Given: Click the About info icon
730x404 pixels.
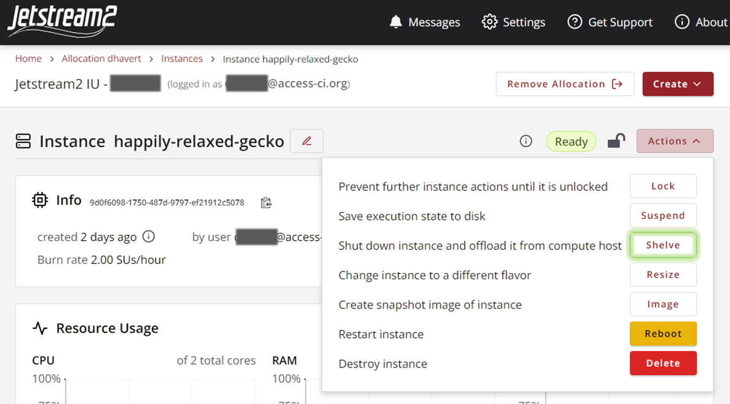Looking at the screenshot, I should 682,22.
